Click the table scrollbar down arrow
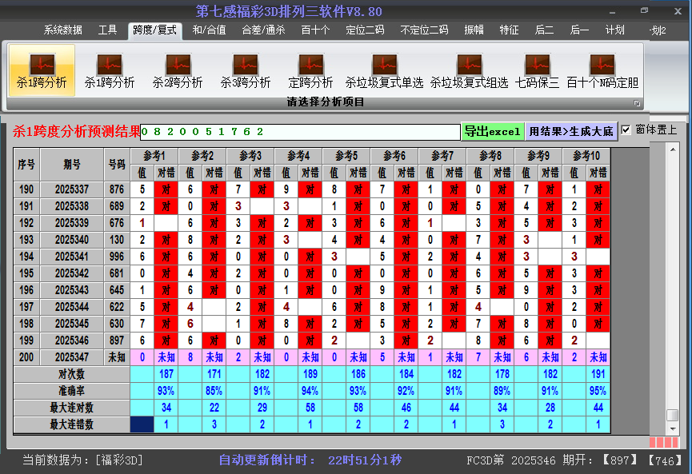 pyautogui.click(x=673, y=429)
